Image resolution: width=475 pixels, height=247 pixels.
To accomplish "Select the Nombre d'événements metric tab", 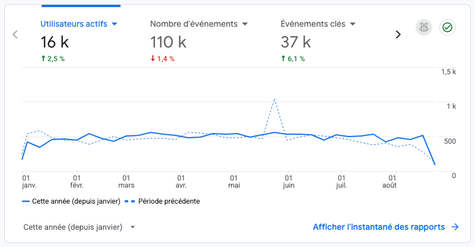I will tap(199, 41).
